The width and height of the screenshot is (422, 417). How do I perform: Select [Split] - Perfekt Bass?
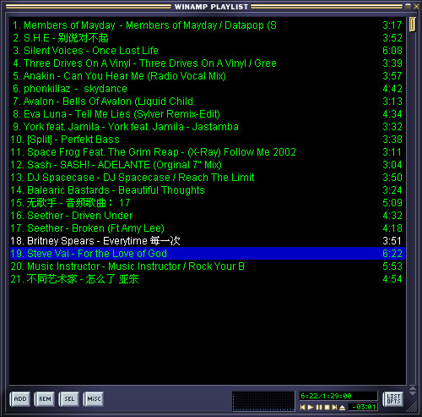pyautogui.click(x=208, y=140)
